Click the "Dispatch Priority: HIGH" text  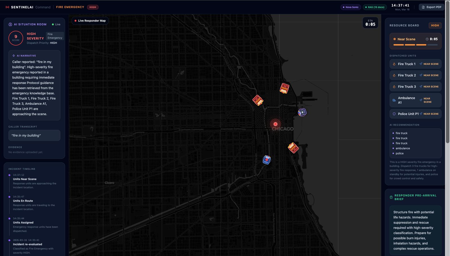pyautogui.click(x=42, y=43)
